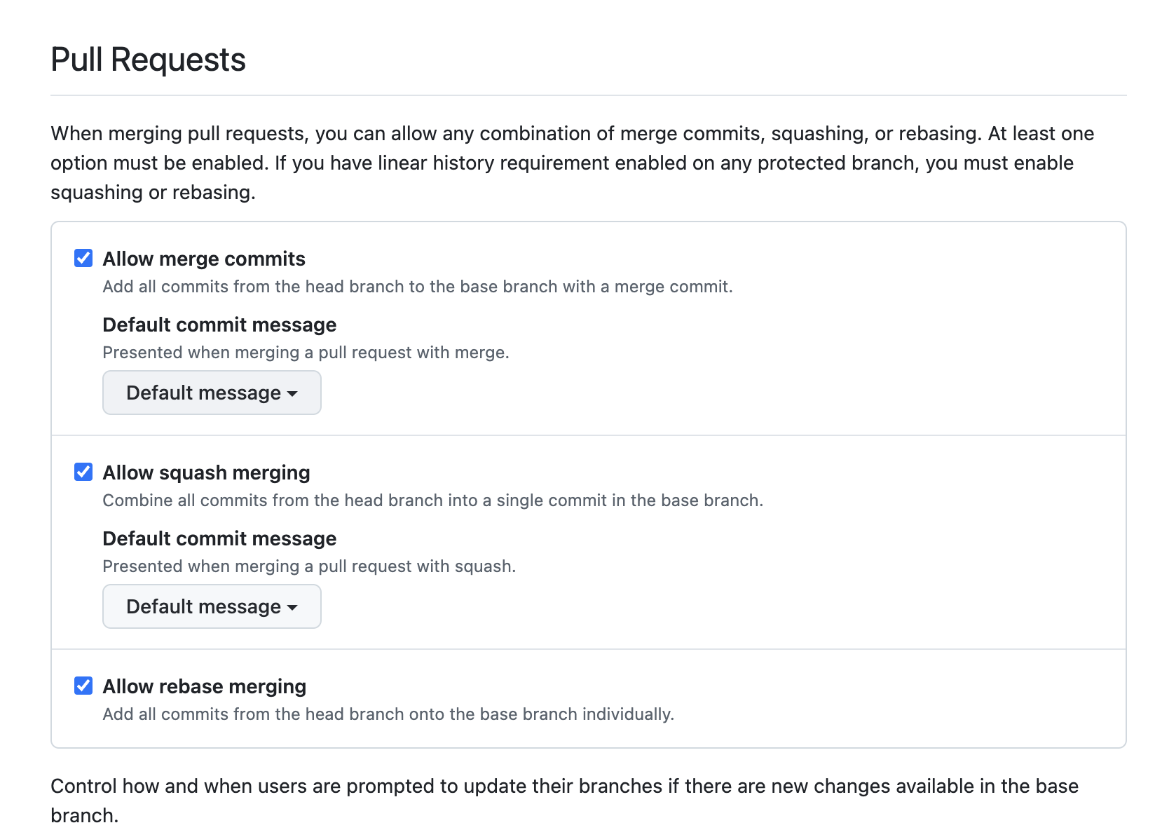Click the dropdown caret on the second Default message button
Image resolution: width=1155 pixels, height=837 pixels.
click(294, 608)
